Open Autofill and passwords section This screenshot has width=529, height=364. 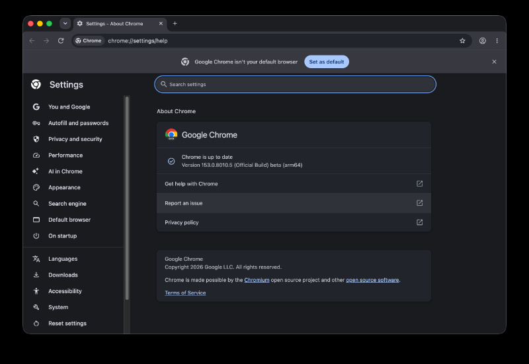click(73, 123)
